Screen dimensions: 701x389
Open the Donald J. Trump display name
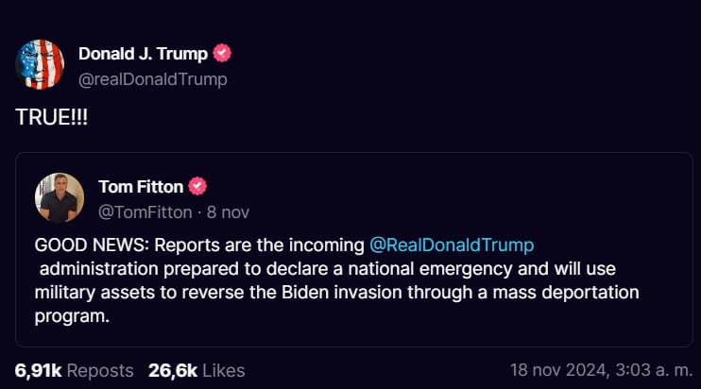(x=143, y=54)
